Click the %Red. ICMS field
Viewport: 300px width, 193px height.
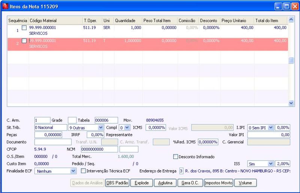coord(208,142)
